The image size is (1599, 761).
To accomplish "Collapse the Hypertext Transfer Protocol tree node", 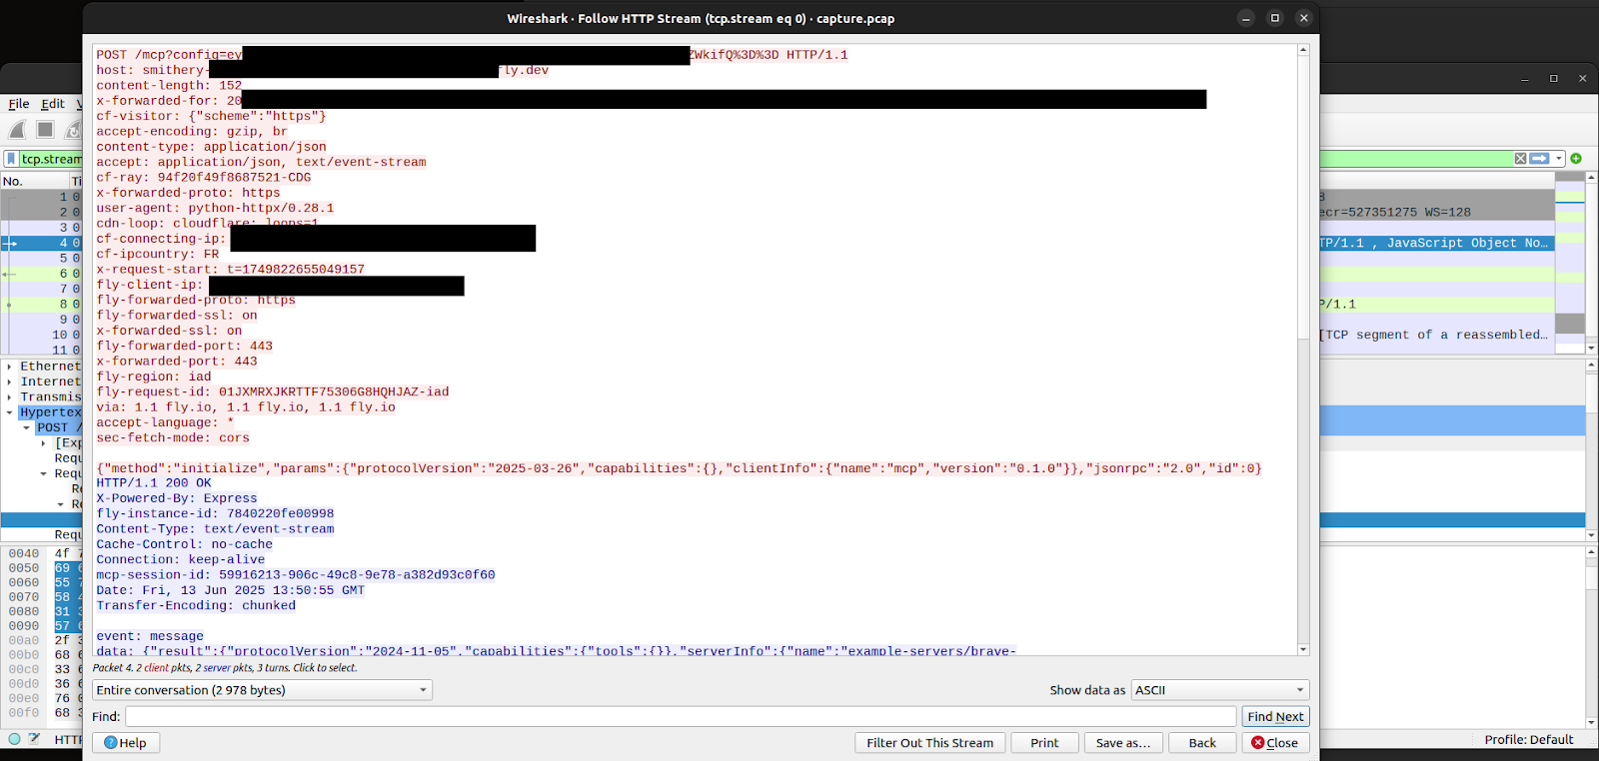I will coord(10,412).
